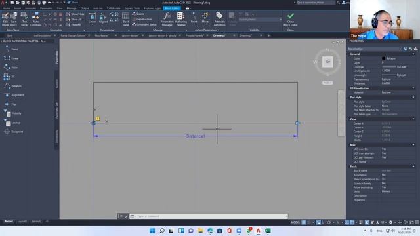Click the search keyword input field
This screenshot has height=236, width=420.
click(316, 3)
